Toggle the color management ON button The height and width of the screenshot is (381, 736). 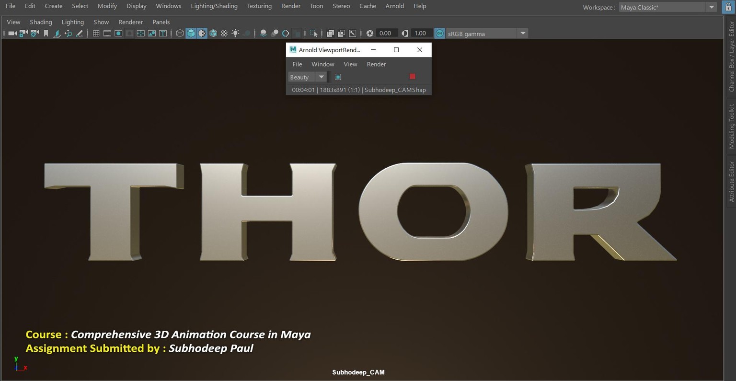pyautogui.click(x=439, y=33)
